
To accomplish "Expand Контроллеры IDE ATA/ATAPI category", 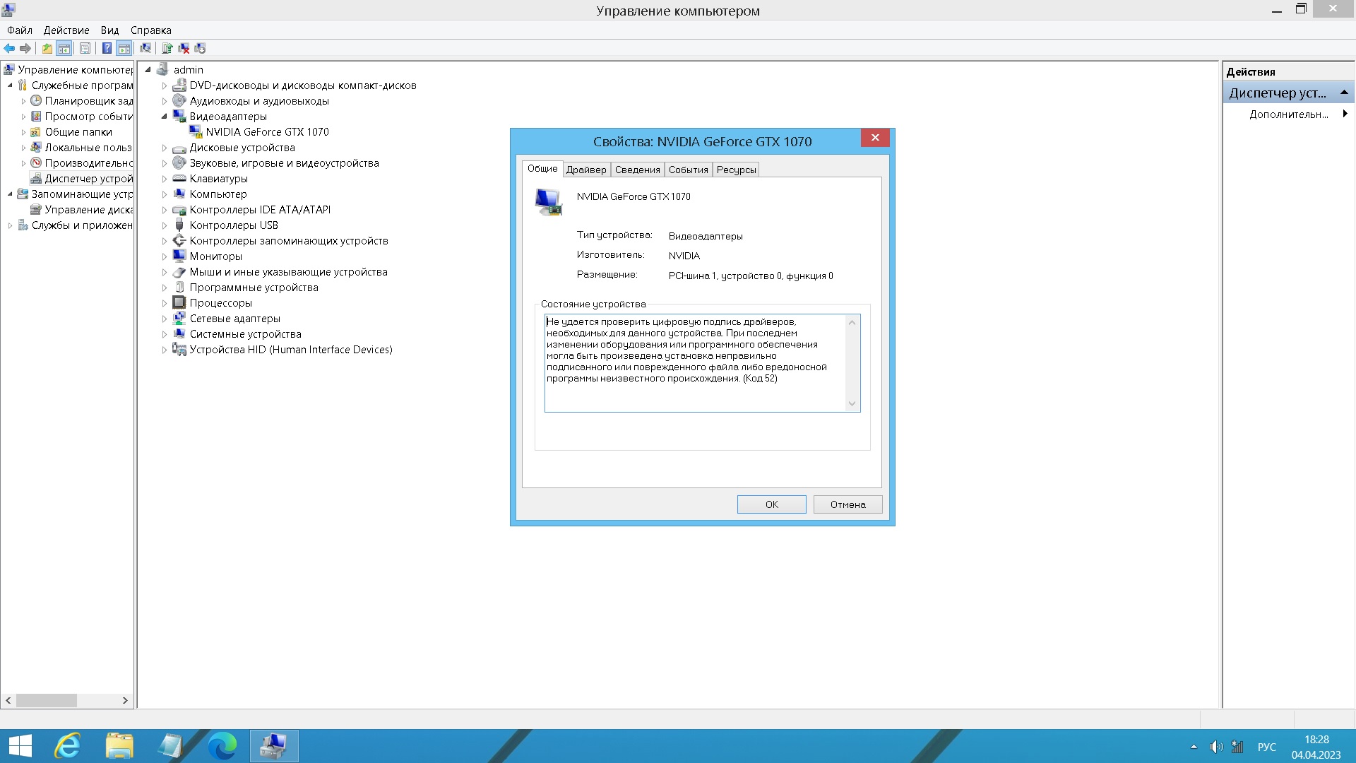I will 165,210.
